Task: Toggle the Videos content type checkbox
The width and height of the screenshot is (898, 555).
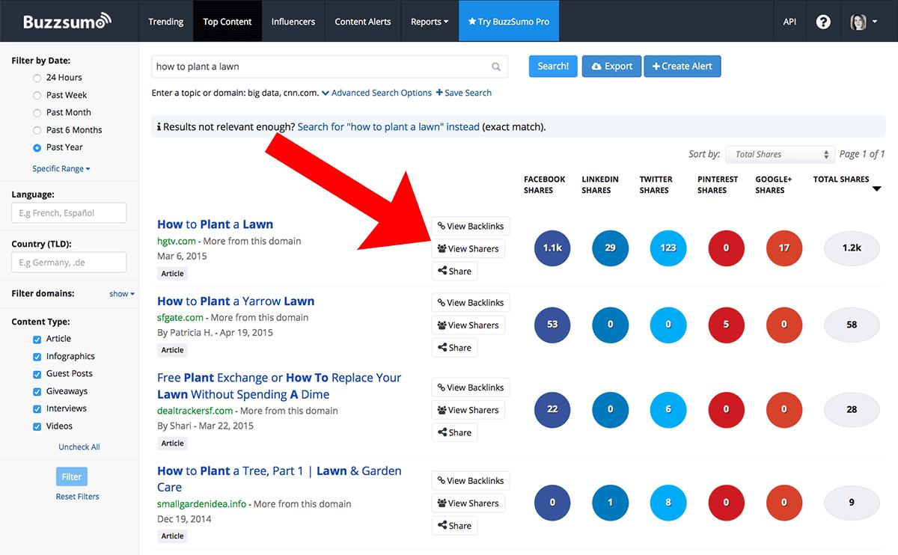Action: (x=37, y=426)
